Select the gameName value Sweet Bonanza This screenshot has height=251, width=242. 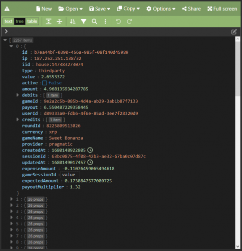coord(66,138)
